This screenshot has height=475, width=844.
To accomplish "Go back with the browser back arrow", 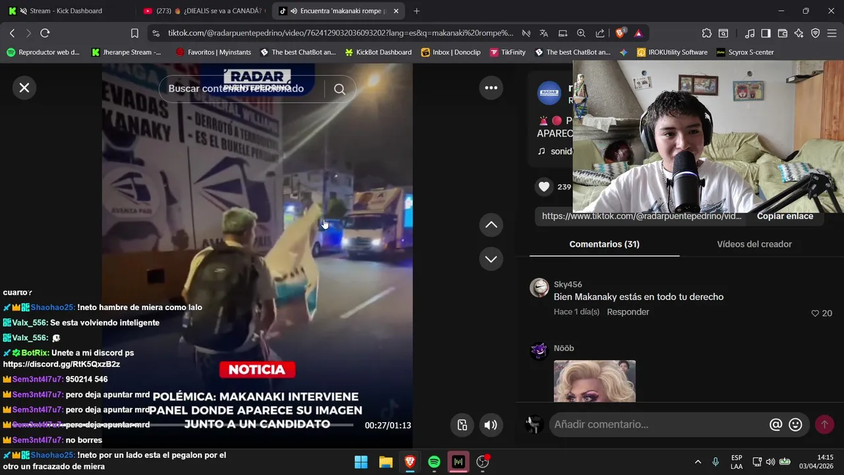I will pos(13,33).
